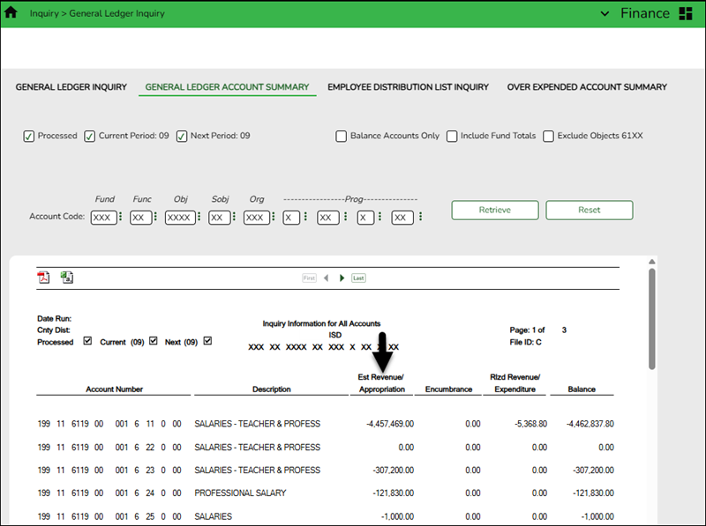Screen dimensions: 706x526
Task: Enable the Balance Accounts Only checkbox
Action: 341,137
